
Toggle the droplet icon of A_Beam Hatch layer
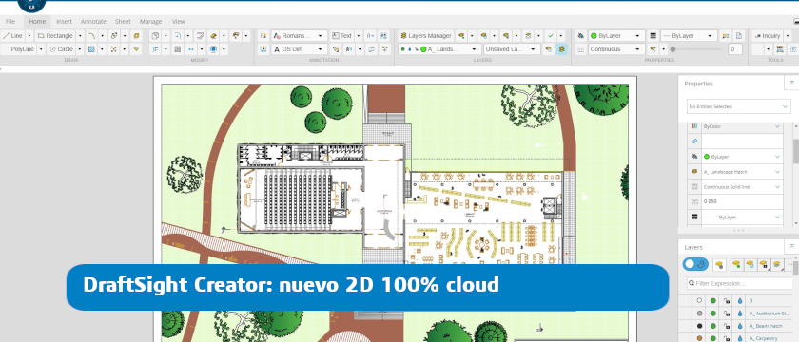(740, 326)
